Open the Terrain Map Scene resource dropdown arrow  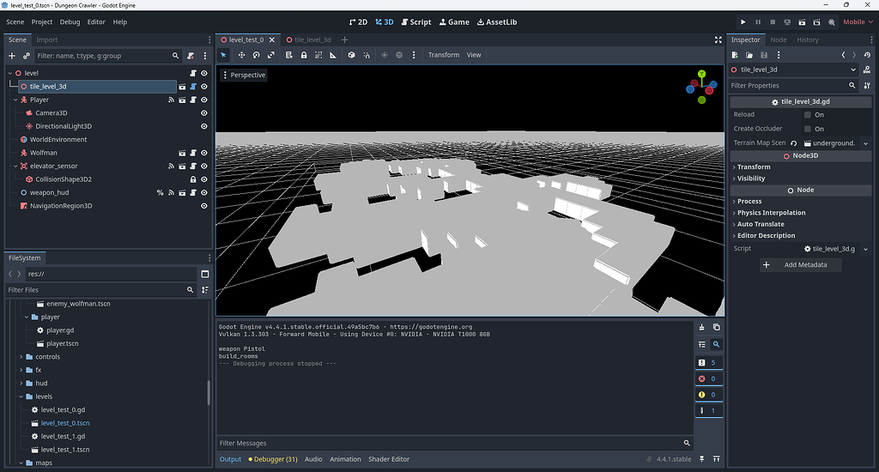tap(866, 143)
